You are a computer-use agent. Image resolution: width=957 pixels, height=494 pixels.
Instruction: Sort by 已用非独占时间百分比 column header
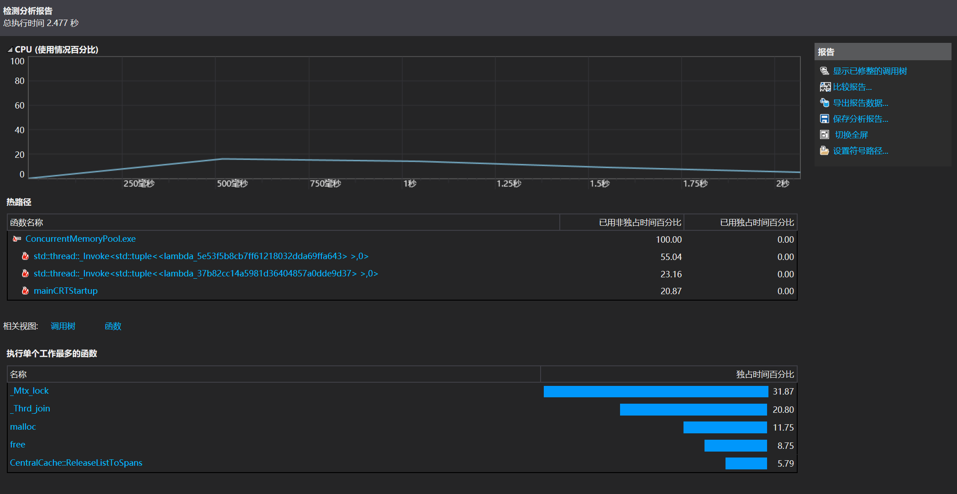[639, 223]
